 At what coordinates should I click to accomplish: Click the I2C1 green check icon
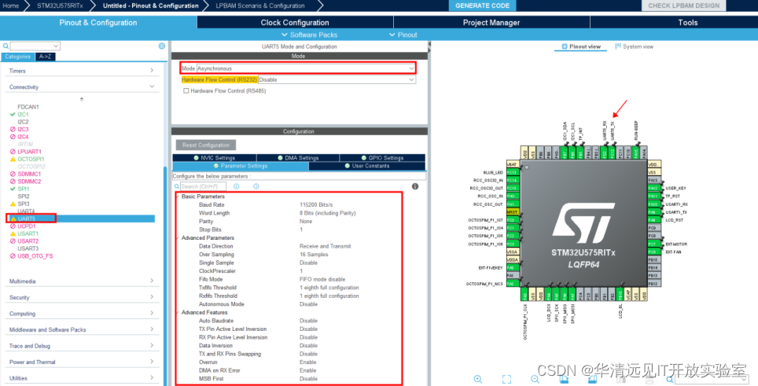tap(13, 115)
